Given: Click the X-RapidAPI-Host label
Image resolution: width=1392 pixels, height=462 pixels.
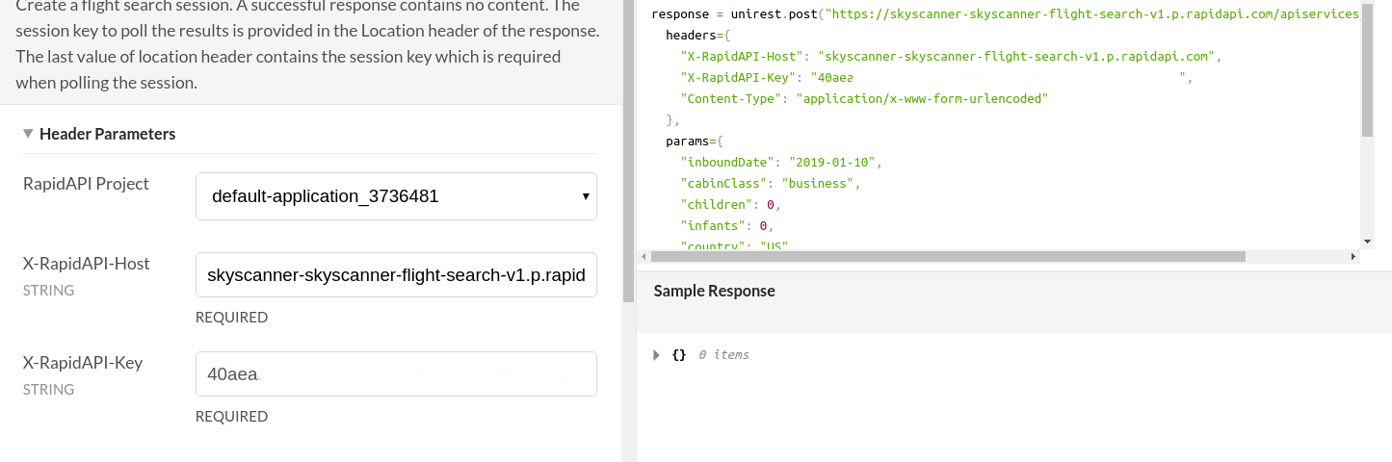Looking at the screenshot, I should pos(87,263).
